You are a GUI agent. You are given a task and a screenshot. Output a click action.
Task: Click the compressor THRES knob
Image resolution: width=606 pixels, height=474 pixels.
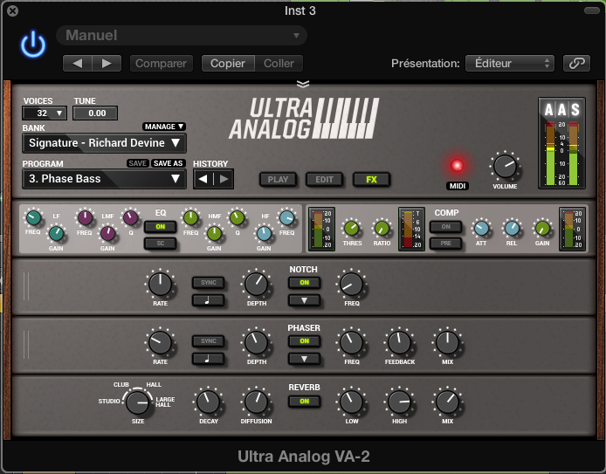pos(351,229)
